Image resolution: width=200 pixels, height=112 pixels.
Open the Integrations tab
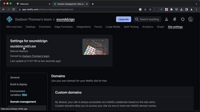click(83, 27)
